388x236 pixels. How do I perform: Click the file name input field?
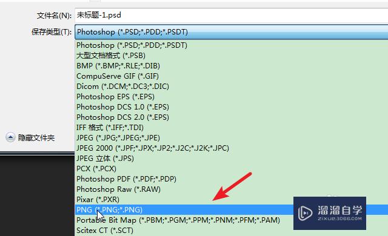[232, 15]
